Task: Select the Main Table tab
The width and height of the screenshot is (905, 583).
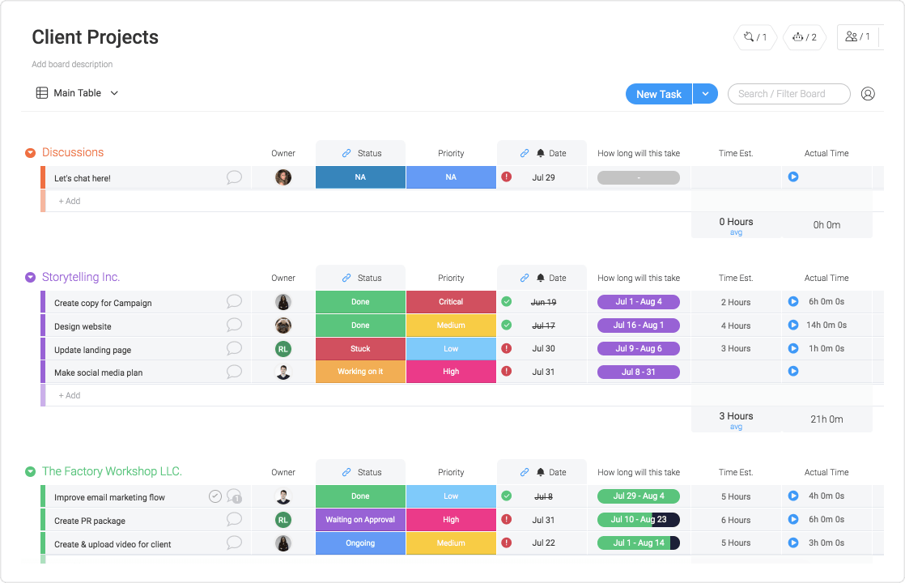Action: (77, 92)
